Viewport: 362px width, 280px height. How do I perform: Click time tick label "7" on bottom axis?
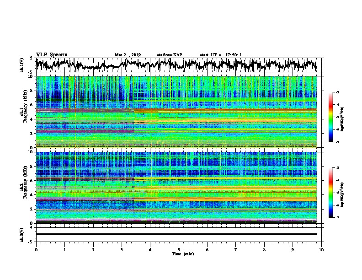coord(236,250)
